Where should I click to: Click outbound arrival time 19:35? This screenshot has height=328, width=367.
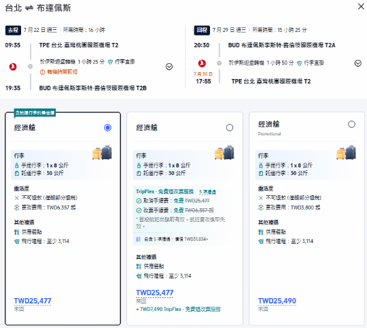point(13,88)
